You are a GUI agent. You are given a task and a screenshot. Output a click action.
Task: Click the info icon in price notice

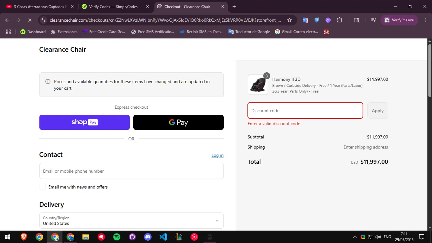pos(48,82)
